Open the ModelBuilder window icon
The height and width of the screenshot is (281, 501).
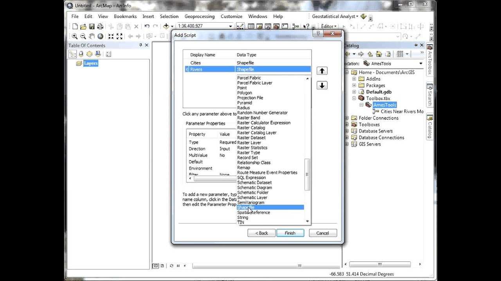pyautogui.click(x=296, y=27)
